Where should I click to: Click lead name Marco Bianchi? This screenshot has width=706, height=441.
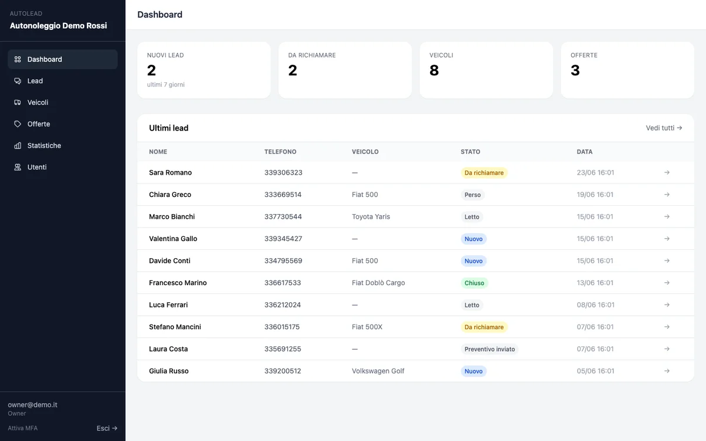tap(172, 217)
